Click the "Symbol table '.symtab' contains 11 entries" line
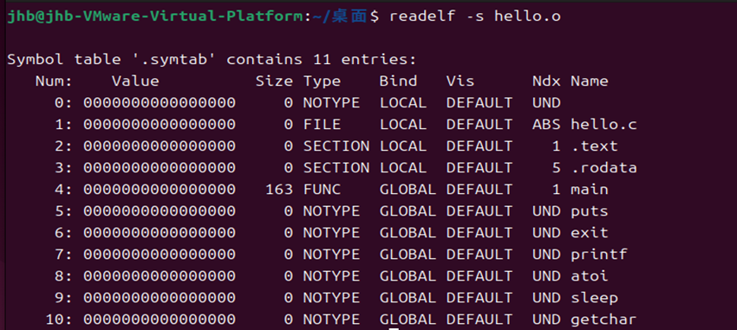 [212, 60]
